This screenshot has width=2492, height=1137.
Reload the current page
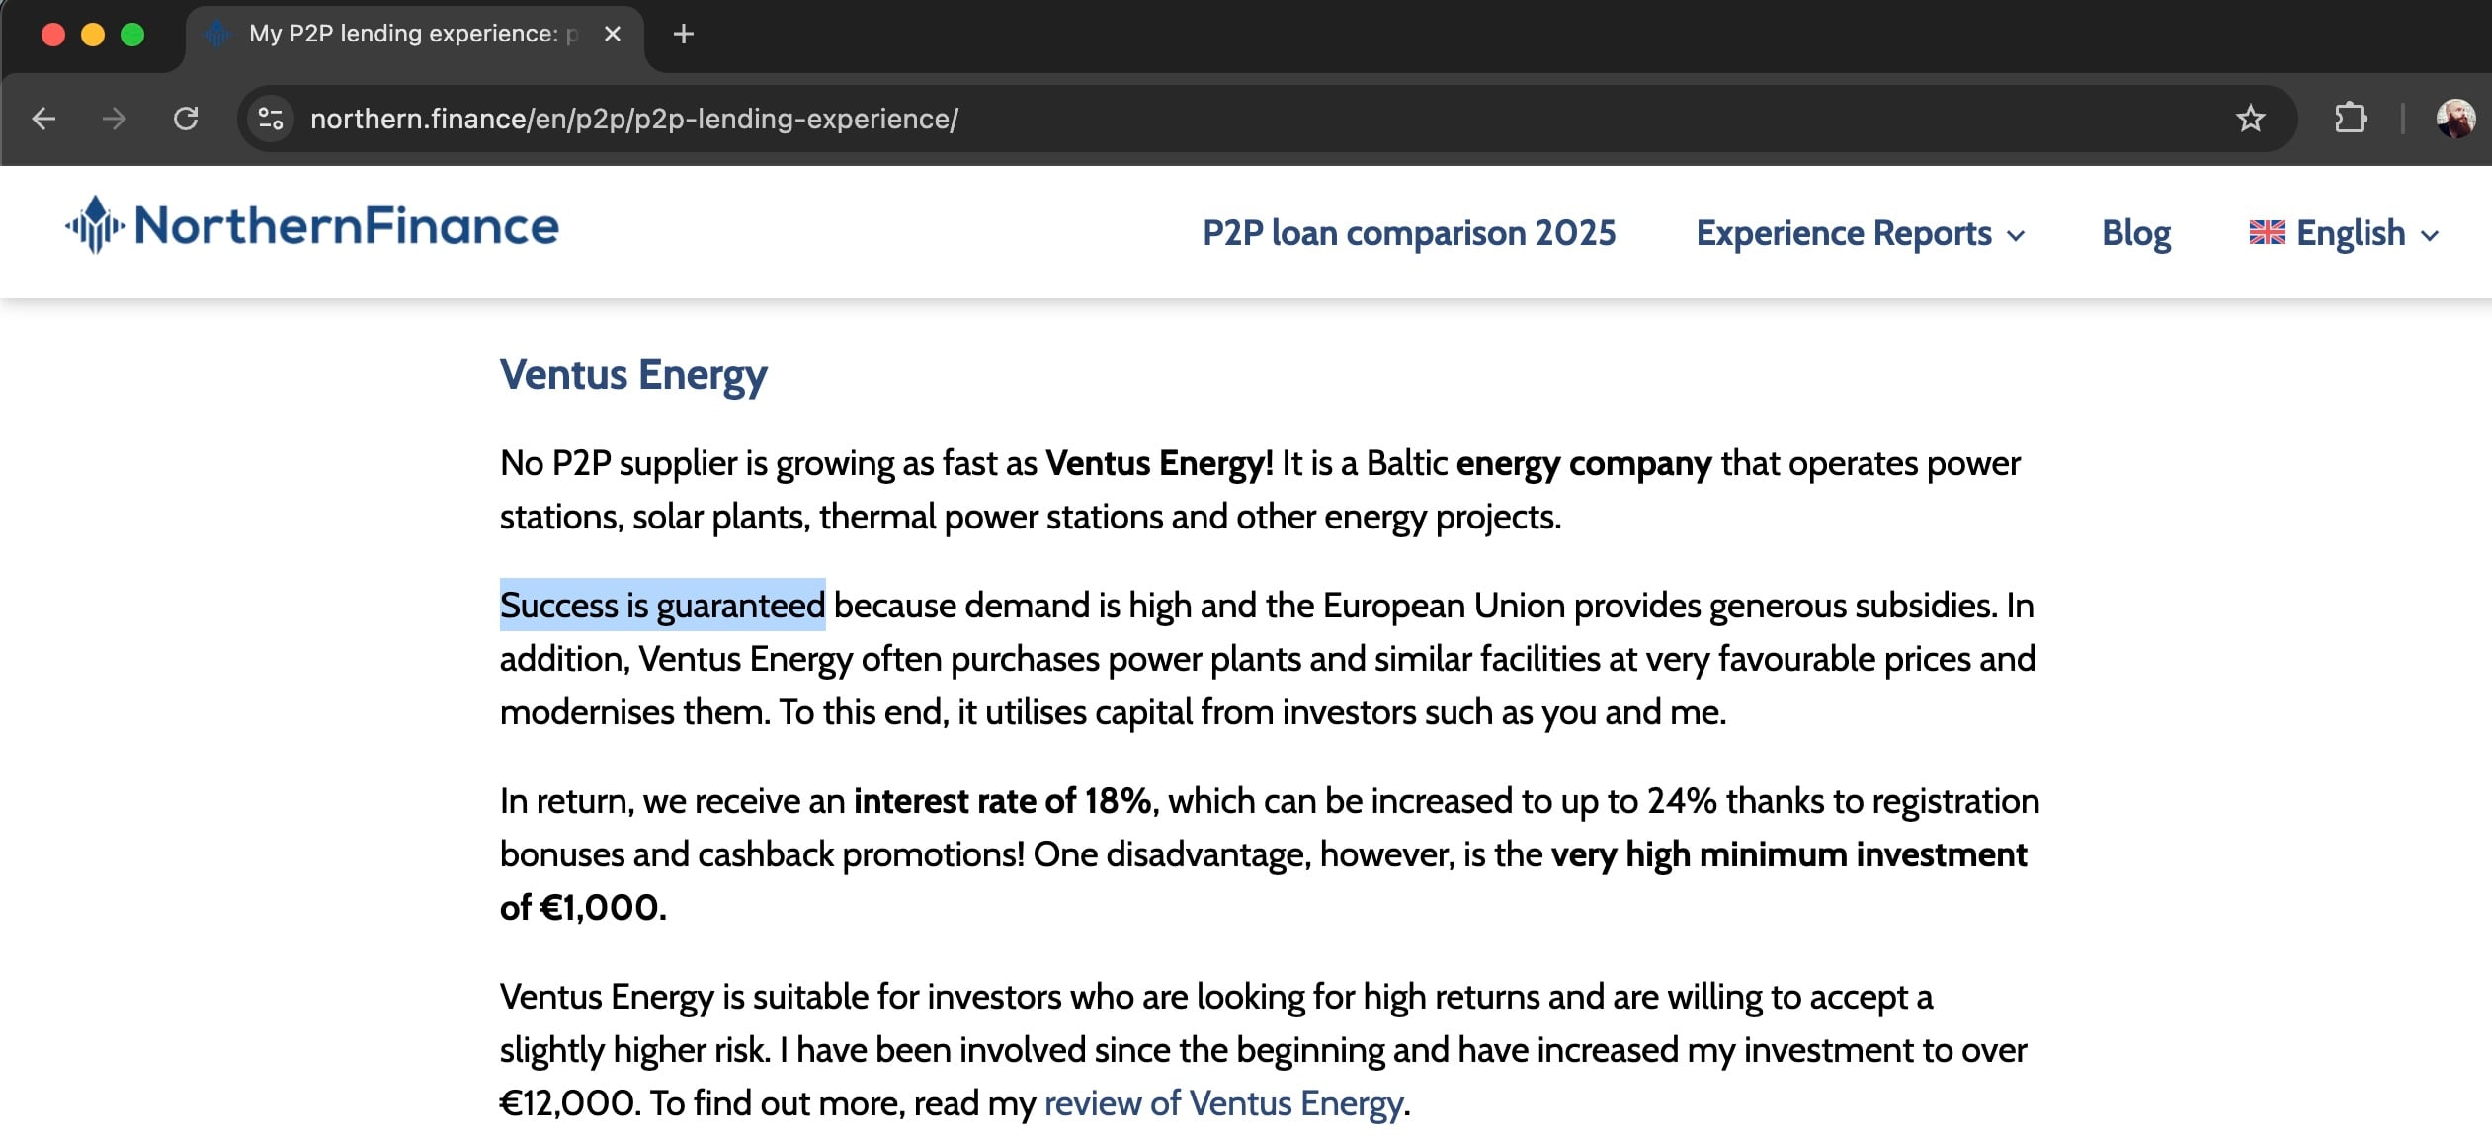coord(187,119)
